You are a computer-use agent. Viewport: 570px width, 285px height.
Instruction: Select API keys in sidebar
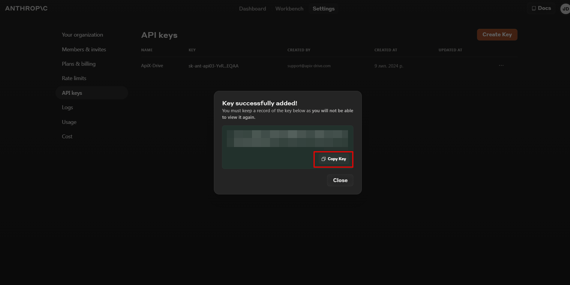click(x=92, y=93)
